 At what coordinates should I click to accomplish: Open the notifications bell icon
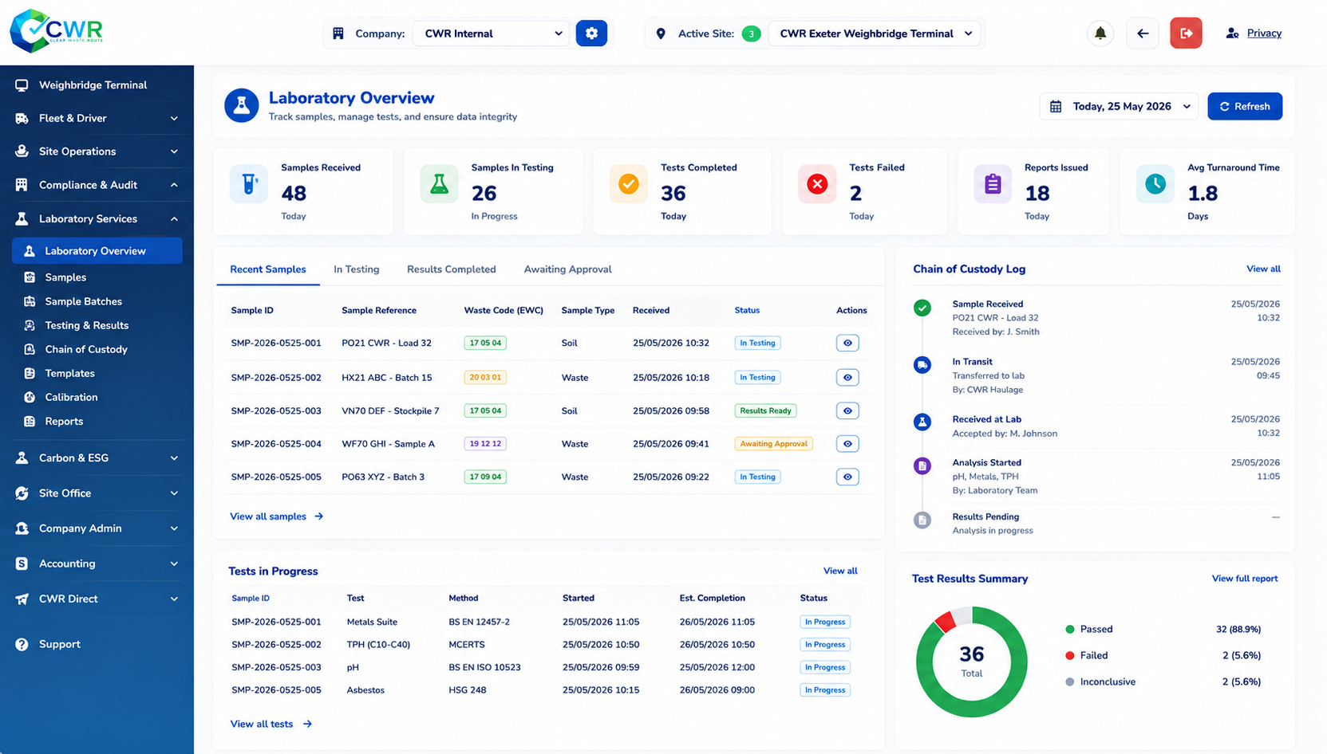[x=1100, y=33]
